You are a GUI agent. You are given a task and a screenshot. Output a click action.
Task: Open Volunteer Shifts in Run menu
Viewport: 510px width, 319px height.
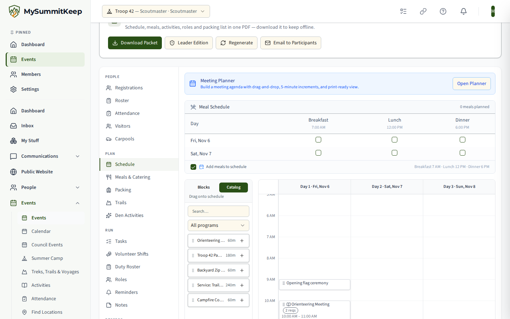coord(139,254)
